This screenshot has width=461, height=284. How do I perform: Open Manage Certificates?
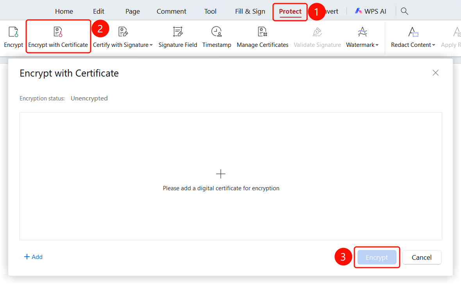(263, 37)
